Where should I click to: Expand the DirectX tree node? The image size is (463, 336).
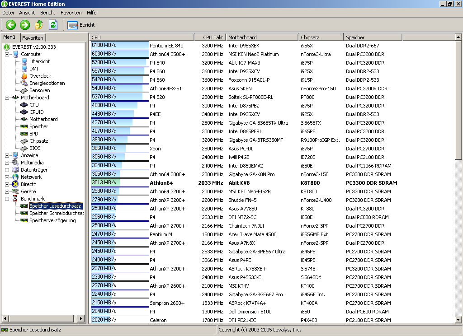point(7,184)
